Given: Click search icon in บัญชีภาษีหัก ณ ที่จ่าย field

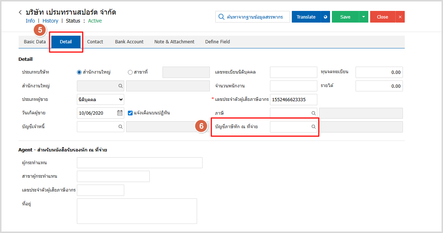Looking at the screenshot, I should [313, 127].
